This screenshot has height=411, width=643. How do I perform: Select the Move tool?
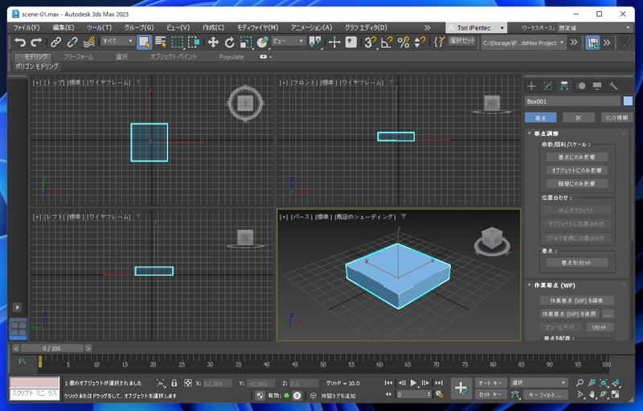(x=213, y=42)
